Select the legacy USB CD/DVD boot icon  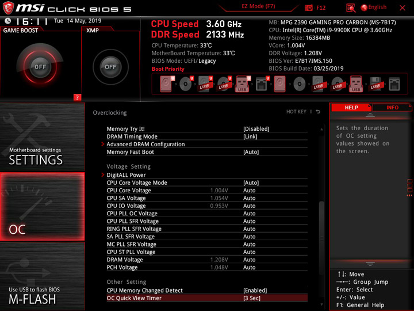click(x=338, y=84)
